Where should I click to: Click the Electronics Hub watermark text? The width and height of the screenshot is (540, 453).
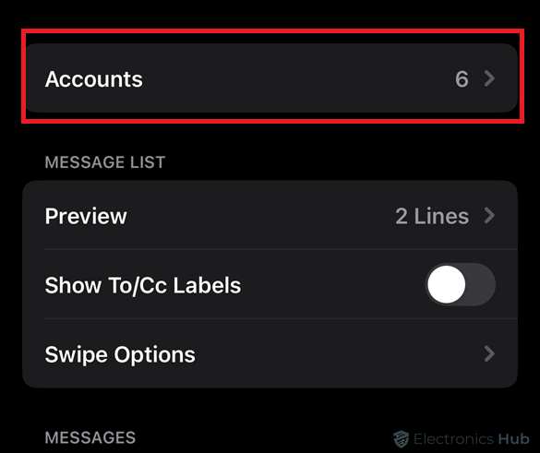tap(471, 439)
